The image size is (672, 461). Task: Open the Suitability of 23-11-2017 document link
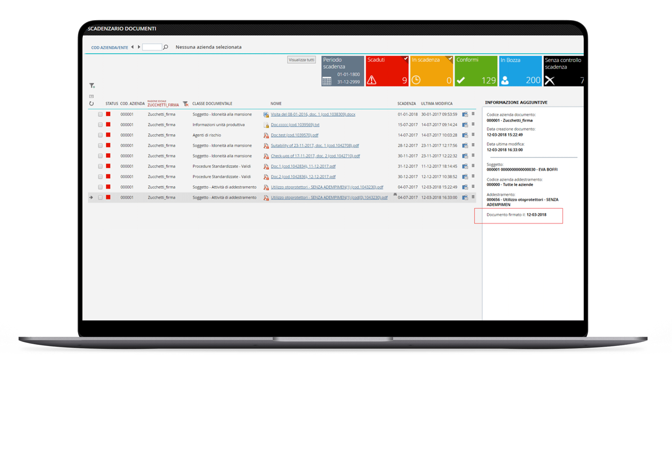314,145
